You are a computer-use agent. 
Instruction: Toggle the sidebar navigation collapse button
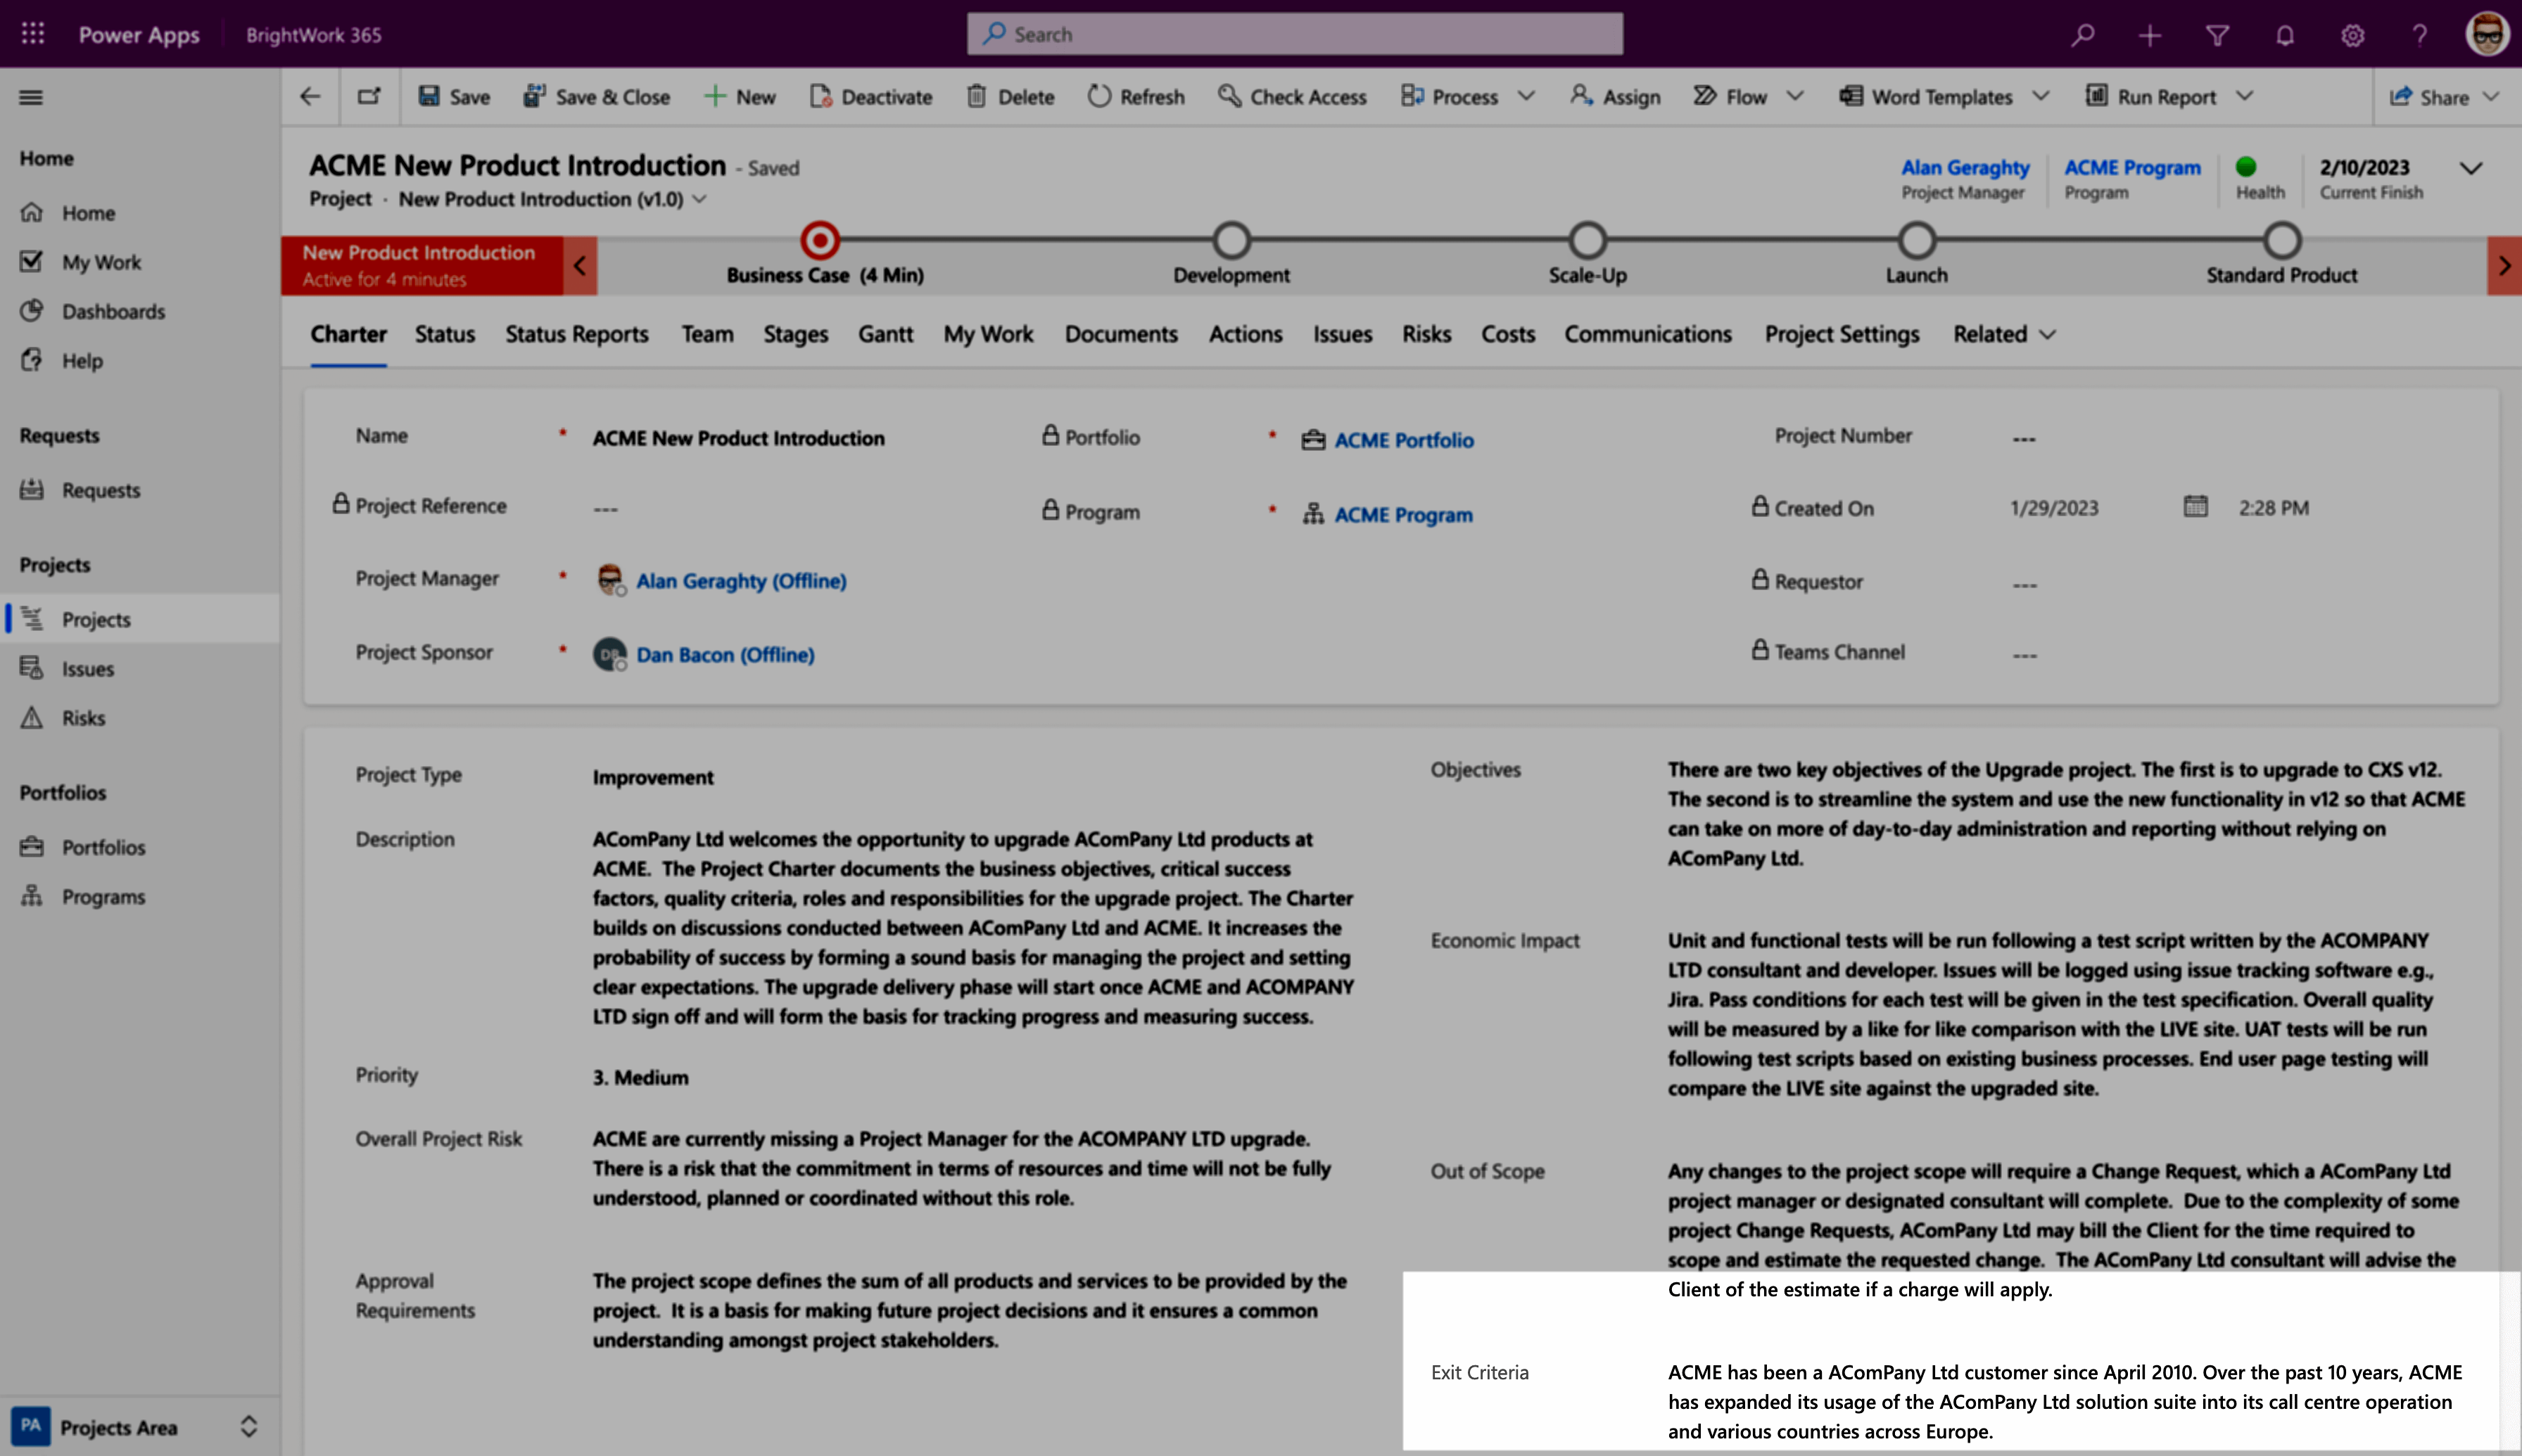[31, 97]
